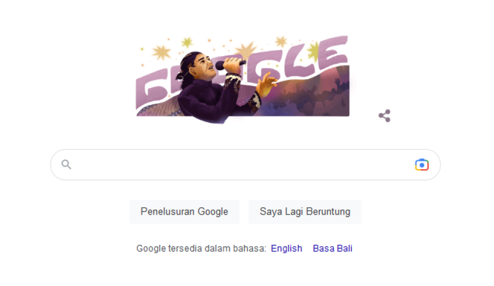This screenshot has width=494, height=286.
Task: Click the "Google tersedia dalam bahasa" text
Action: pyautogui.click(x=201, y=248)
